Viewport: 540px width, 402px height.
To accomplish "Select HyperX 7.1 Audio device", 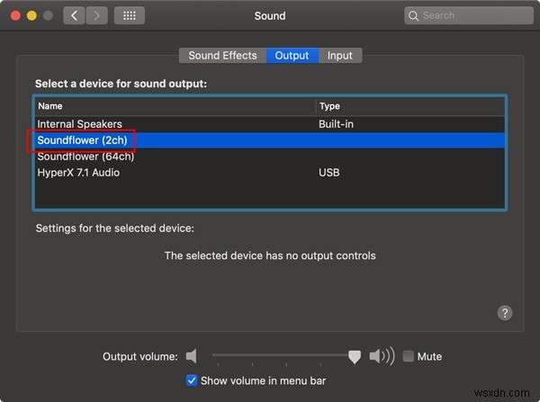I will coord(78,173).
